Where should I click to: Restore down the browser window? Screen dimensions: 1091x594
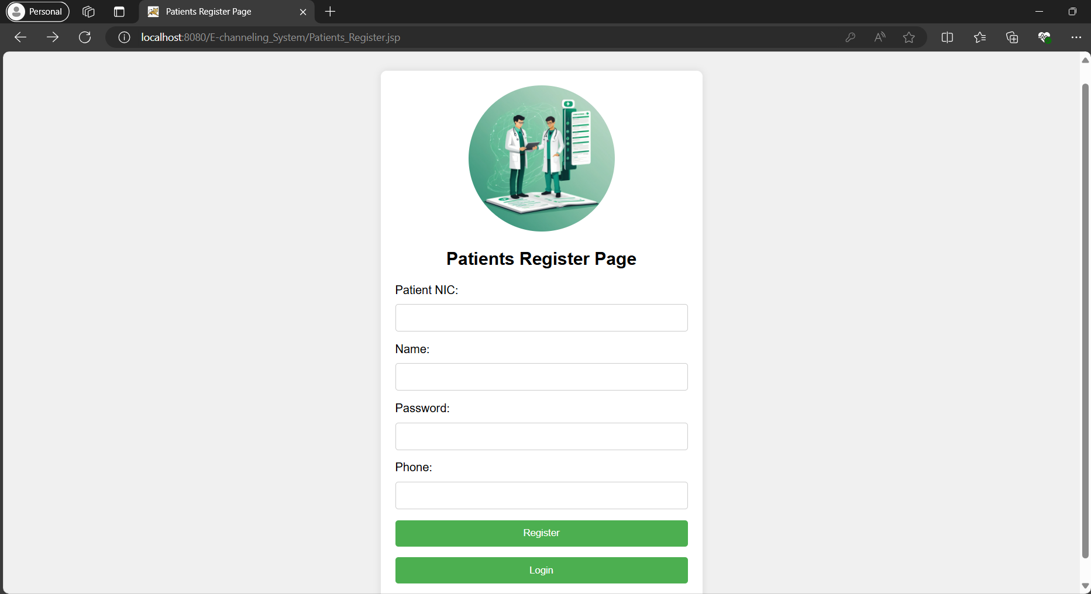point(1072,12)
